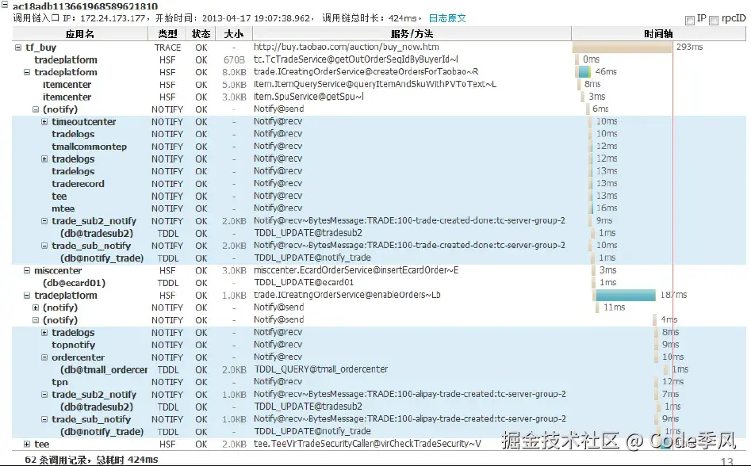The height and width of the screenshot is (466, 751).
Task: Collapse tradeplatform enableOrders node
Action: pos(27,296)
